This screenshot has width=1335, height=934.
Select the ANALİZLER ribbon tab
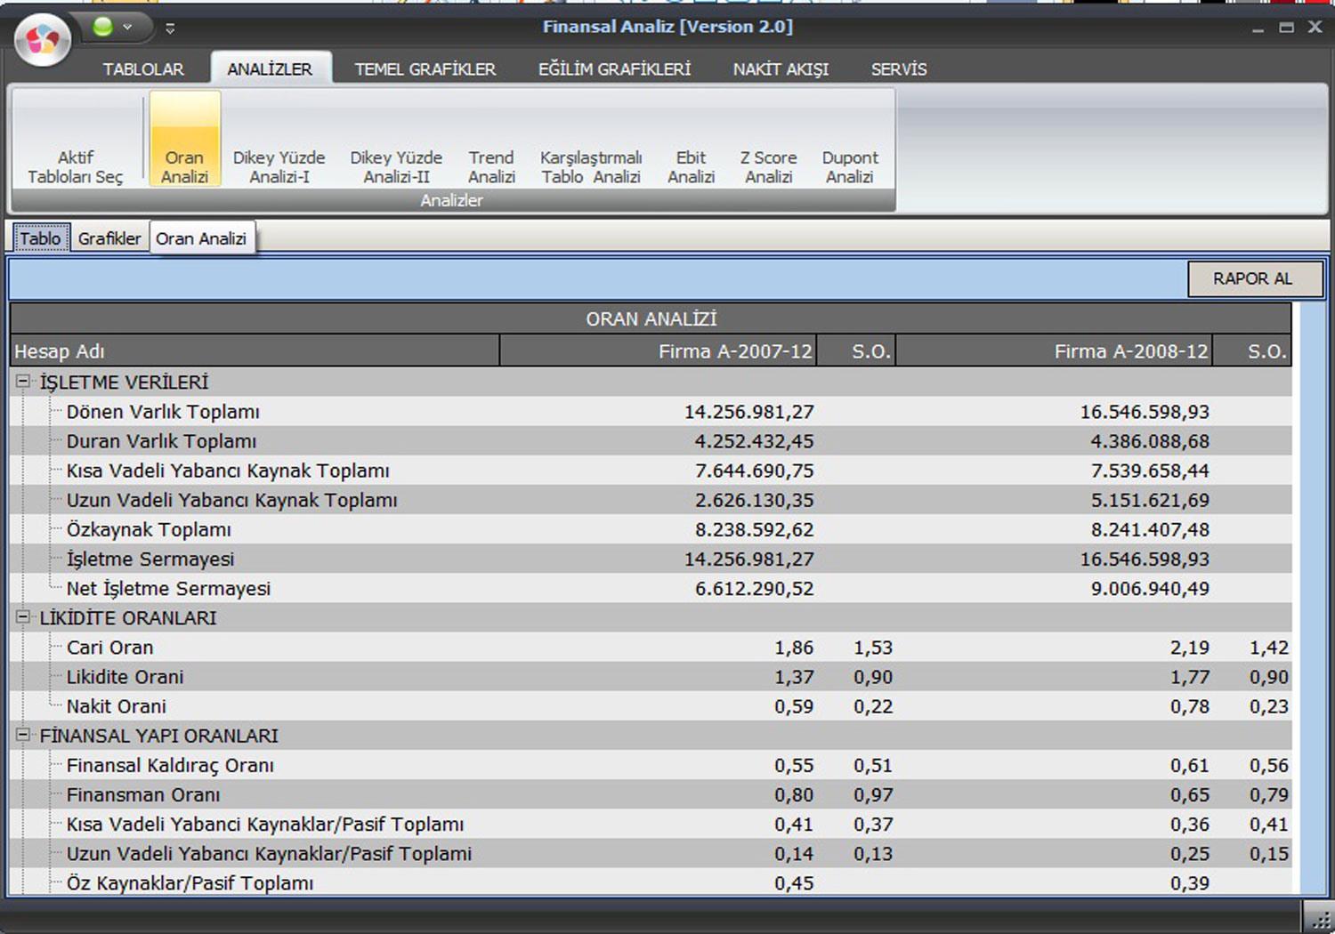click(x=270, y=69)
